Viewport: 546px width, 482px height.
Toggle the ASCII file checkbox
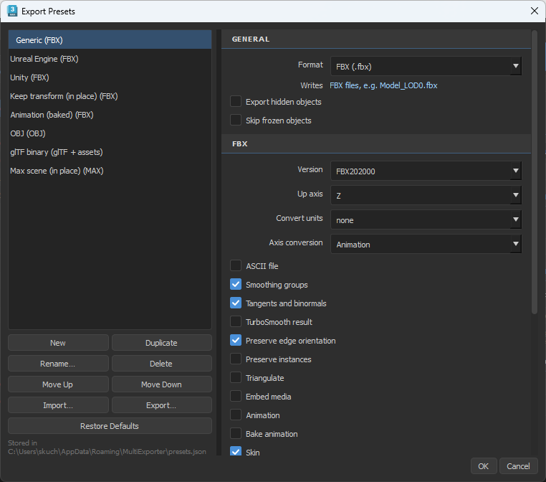[x=236, y=265]
